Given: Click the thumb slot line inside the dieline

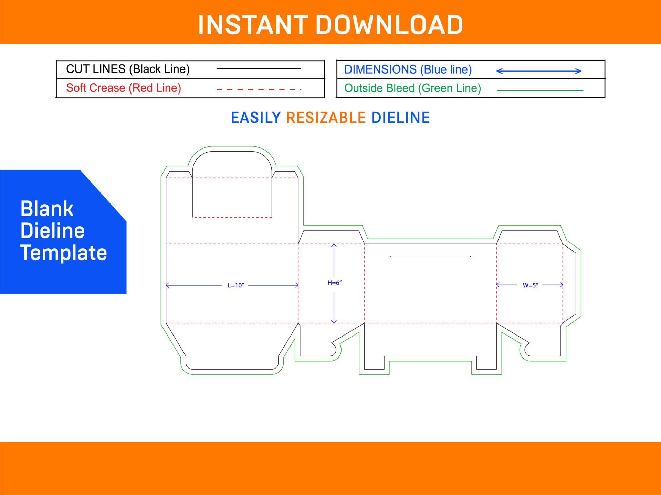Looking at the screenshot, I should pos(430,256).
